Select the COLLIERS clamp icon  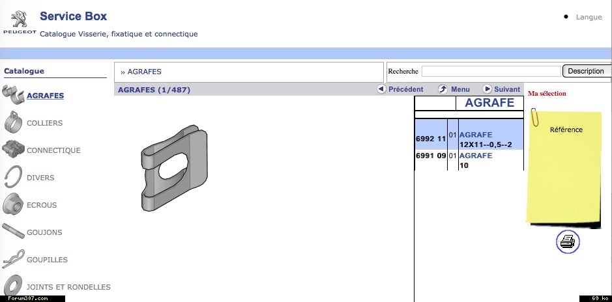pyautogui.click(x=13, y=122)
